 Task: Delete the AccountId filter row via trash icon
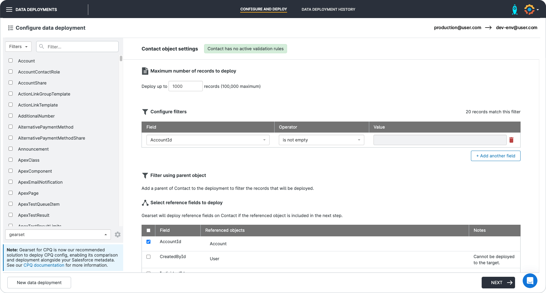click(x=511, y=140)
